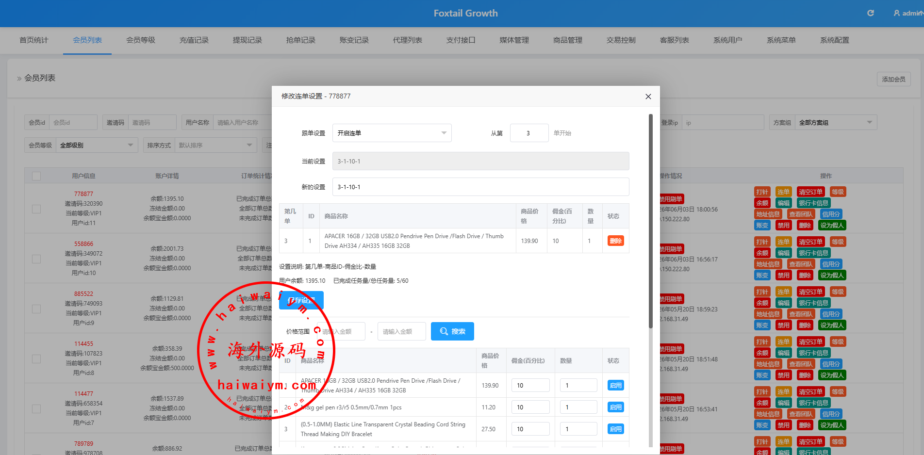
Task: Select the 抢单记录 tab
Action: pos(301,40)
